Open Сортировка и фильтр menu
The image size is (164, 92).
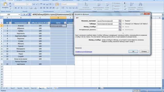(x=132, y=6)
